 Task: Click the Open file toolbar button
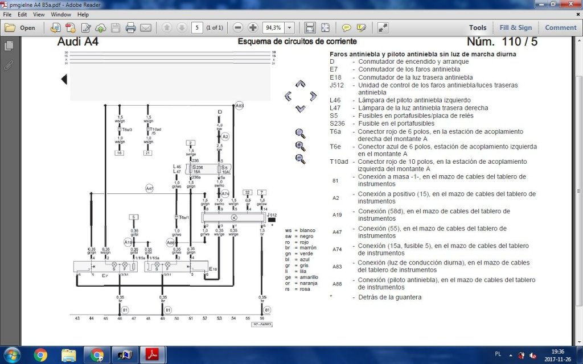[20, 28]
